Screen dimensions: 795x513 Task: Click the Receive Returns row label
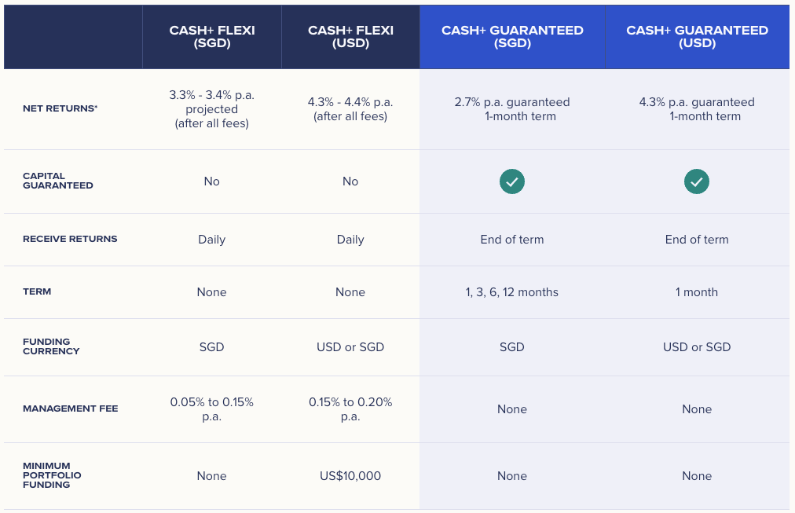(70, 239)
